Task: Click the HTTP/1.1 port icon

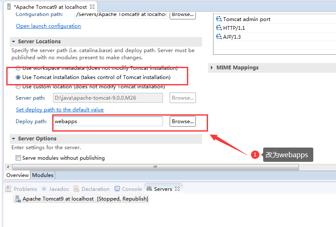Action: click(x=219, y=28)
